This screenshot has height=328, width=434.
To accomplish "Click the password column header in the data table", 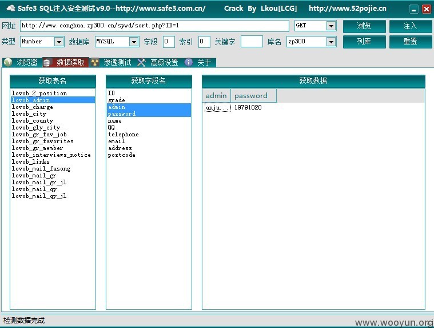I will pyautogui.click(x=253, y=96).
